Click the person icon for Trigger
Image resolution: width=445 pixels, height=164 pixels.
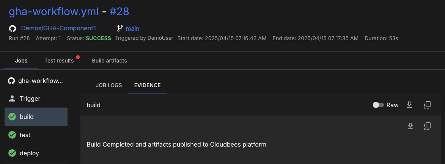pyautogui.click(x=12, y=99)
